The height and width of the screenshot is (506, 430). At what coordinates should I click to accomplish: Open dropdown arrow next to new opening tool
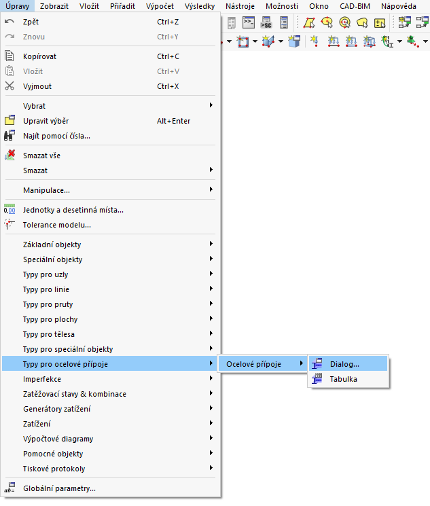[x=255, y=41]
